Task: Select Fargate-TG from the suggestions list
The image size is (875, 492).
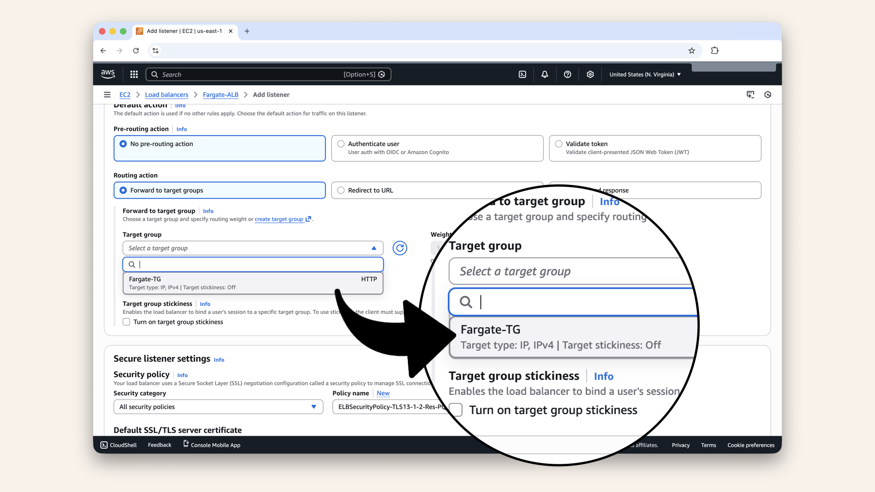Action: pos(205,282)
